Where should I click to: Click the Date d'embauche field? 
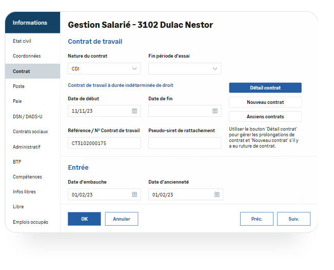pos(104,194)
